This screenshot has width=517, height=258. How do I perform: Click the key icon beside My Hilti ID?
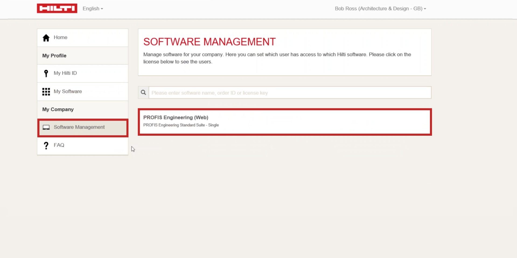46,73
